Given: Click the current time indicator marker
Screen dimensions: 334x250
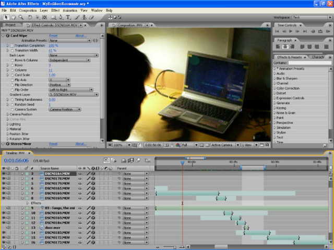Looking at the screenshot, I should pyautogui.click(x=182, y=163).
